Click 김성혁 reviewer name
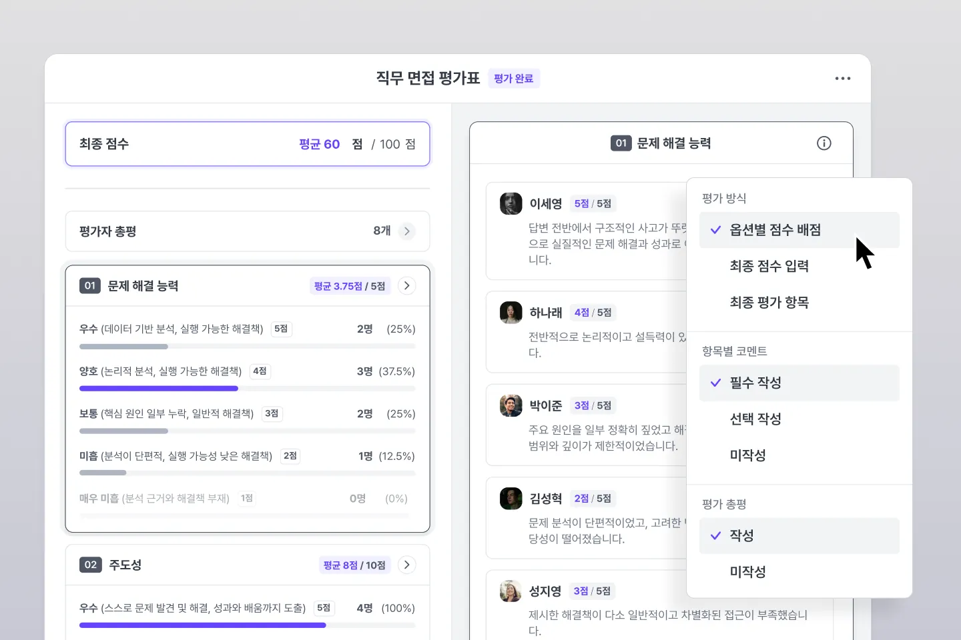Image resolution: width=961 pixels, height=640 pixels. pyautogui.click(x=546, y=498)
